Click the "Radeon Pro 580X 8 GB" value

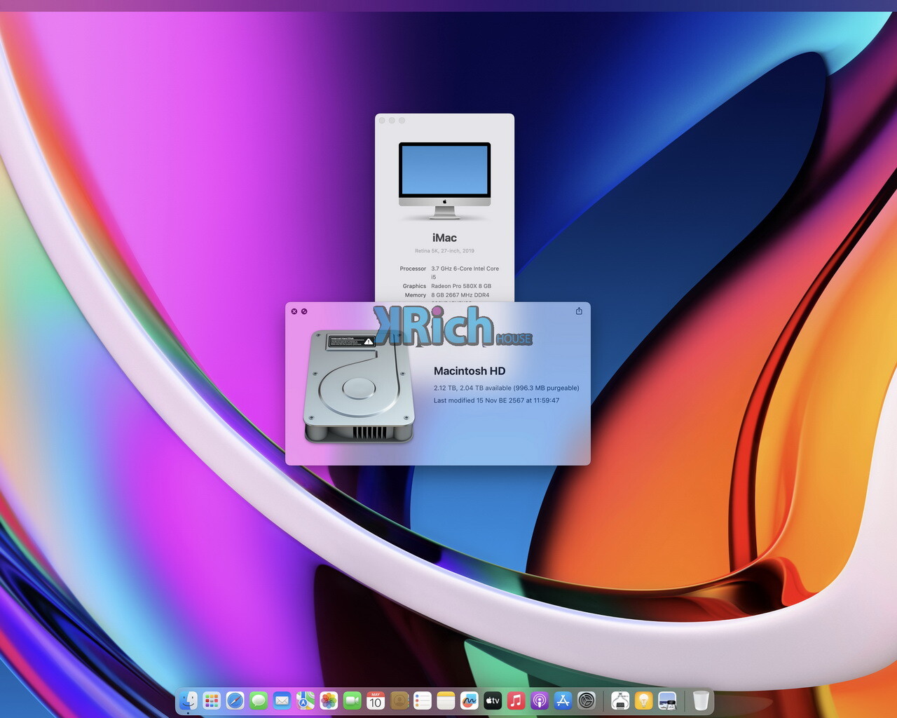461,286
